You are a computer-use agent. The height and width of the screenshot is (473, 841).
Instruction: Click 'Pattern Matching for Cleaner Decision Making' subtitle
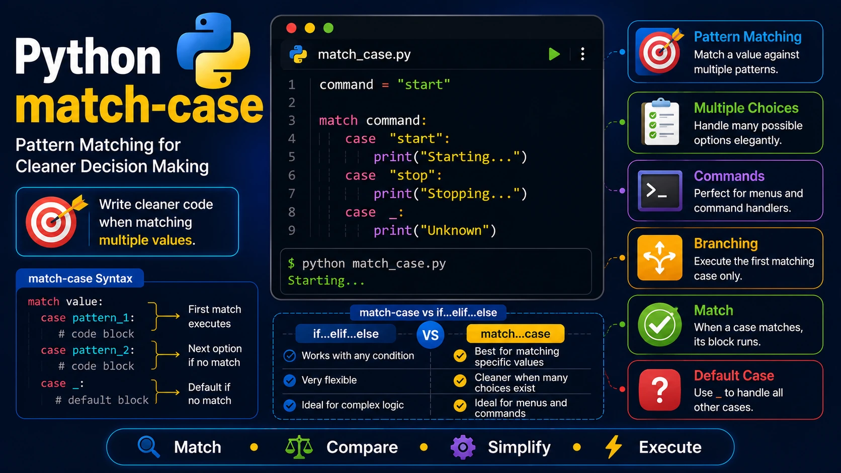click(x=112, y=155)
